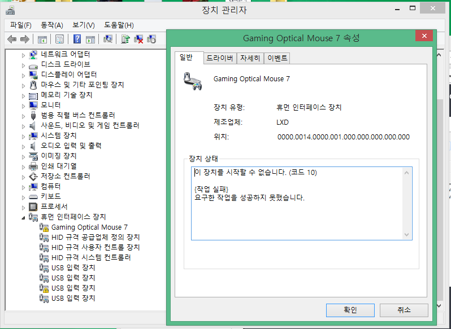
Task: Click the monitor icon beside 모니터
Action: click(33, 106)
